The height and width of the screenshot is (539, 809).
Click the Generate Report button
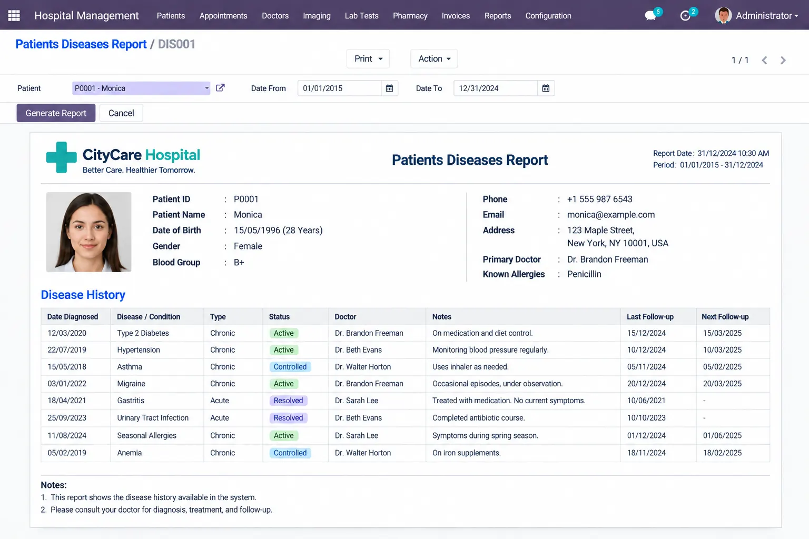(56, 113)
